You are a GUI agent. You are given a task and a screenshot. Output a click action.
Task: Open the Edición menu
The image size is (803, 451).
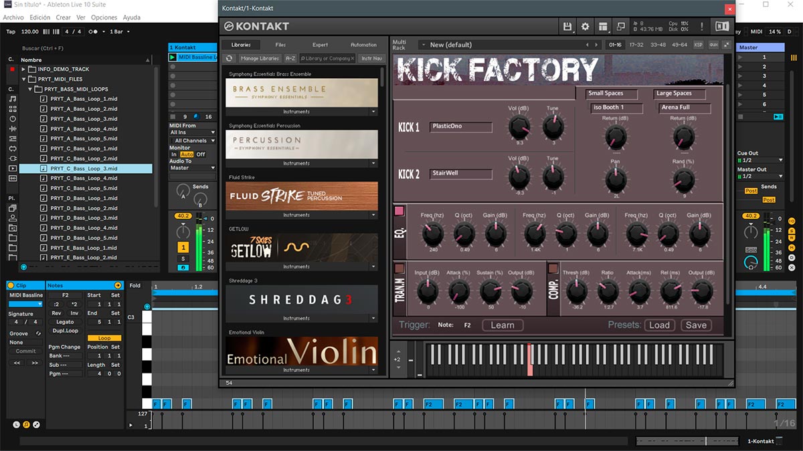coord(40,17)
